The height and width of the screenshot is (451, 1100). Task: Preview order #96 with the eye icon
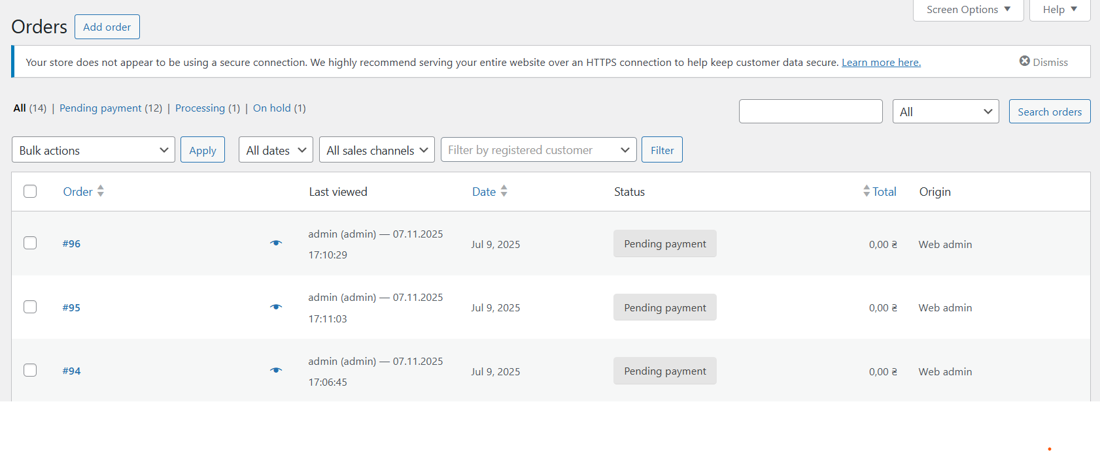pyautogui.click(x=276, y=243)
